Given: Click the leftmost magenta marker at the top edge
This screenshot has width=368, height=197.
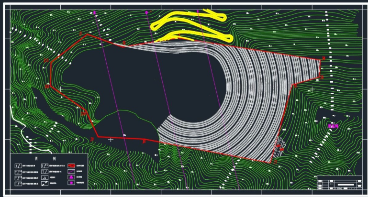Looking at the screenshot, I should pyautogui.click(x=95, y=12).
